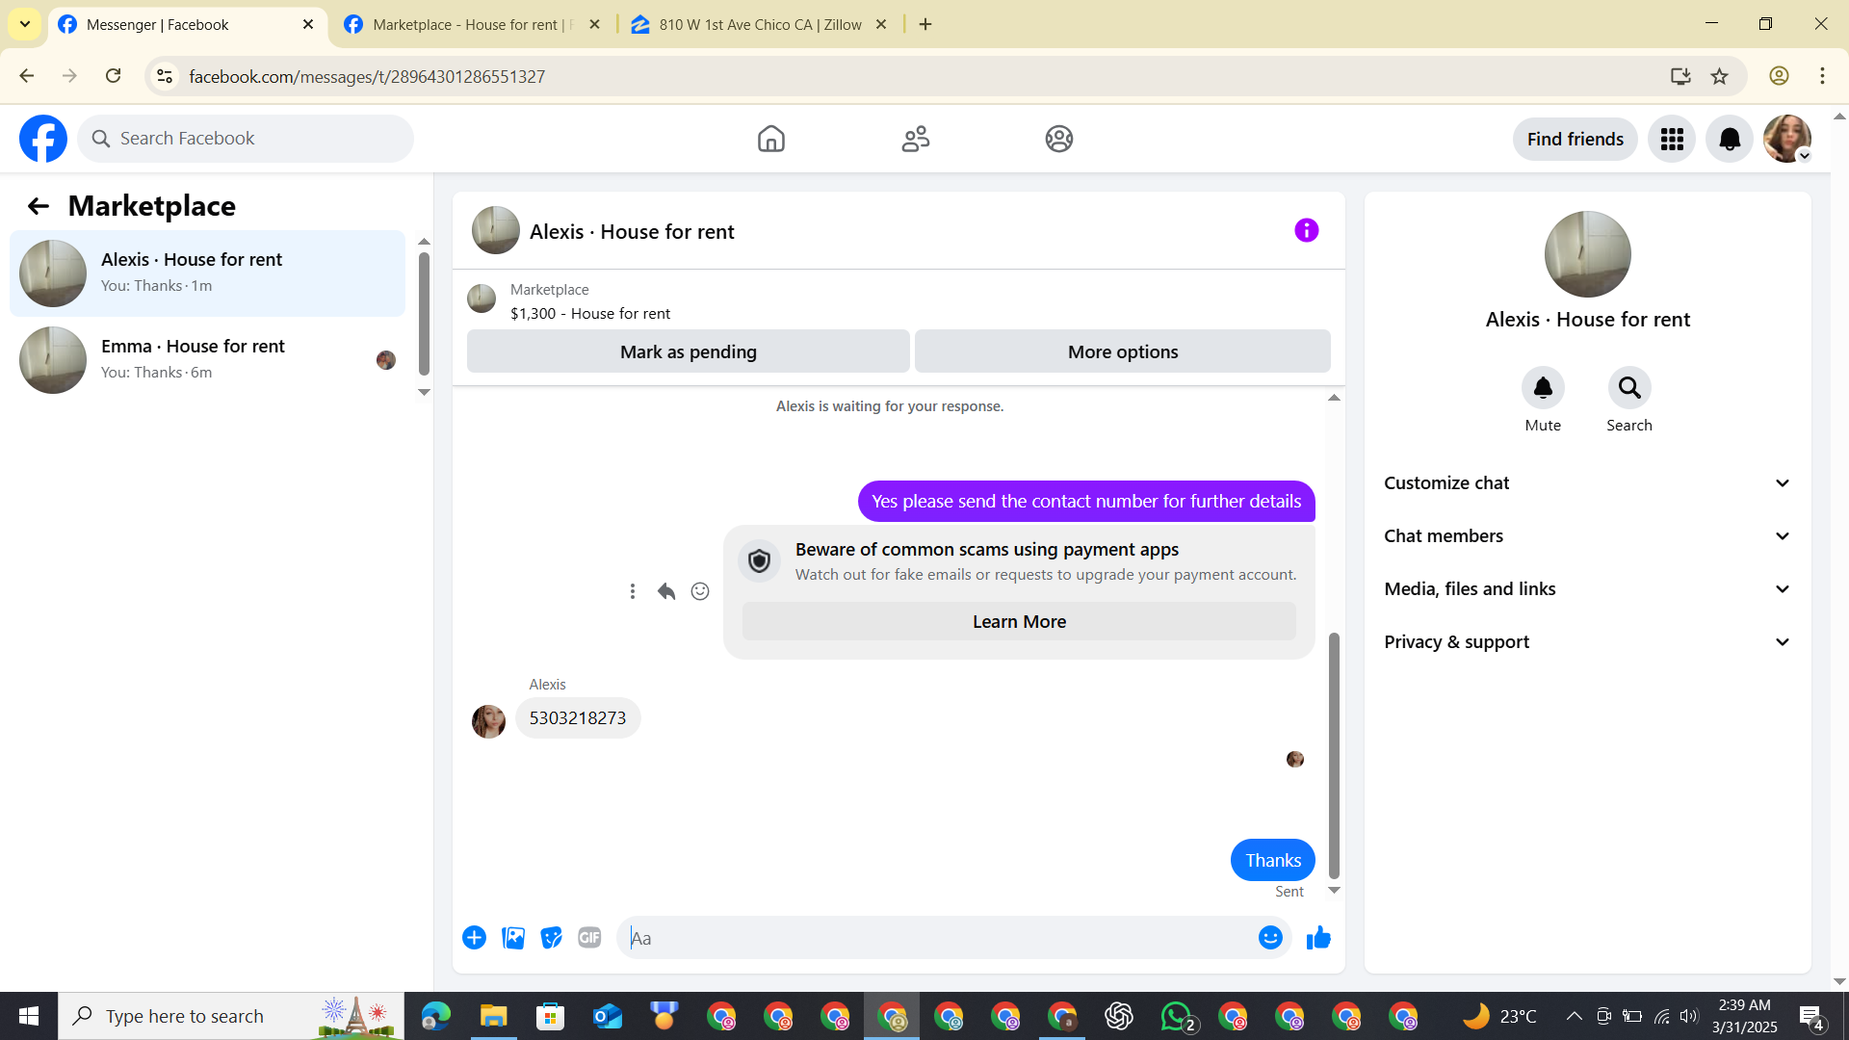Expand Customize chat section

(x=1587, y=483)
